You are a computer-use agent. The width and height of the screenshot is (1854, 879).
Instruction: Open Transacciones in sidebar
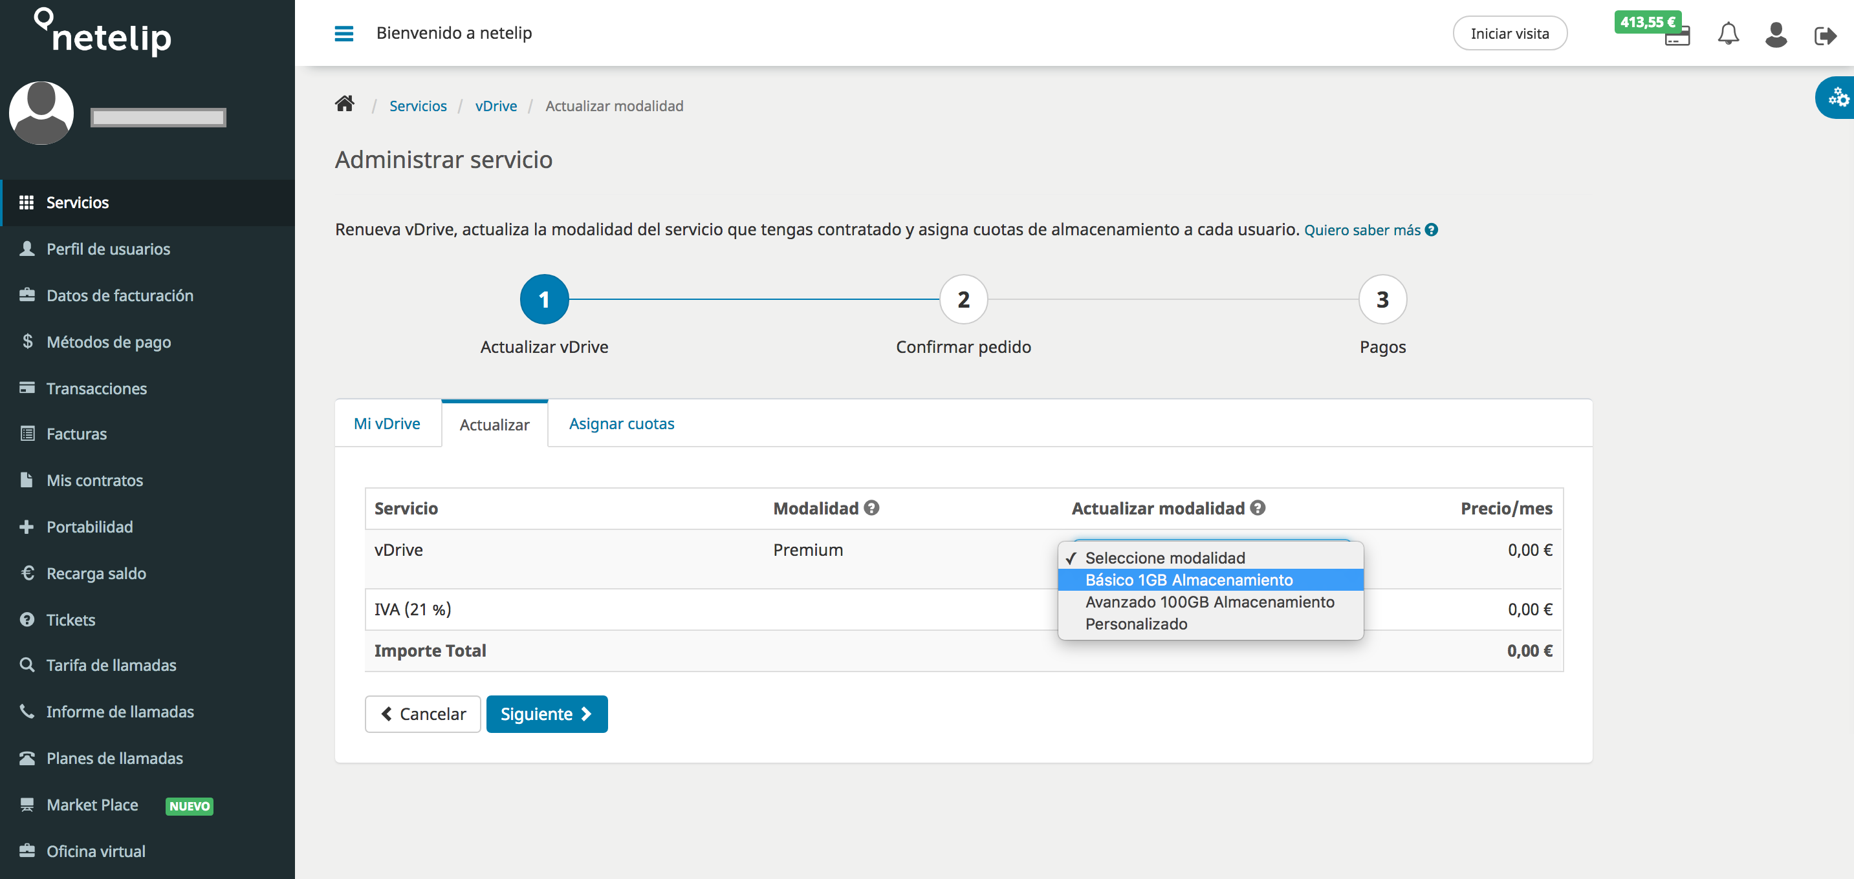click(x=147, y=388)
